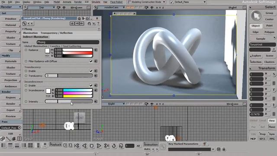
Task: Select the four-viewport layout icon
Action: coord(30,146)
